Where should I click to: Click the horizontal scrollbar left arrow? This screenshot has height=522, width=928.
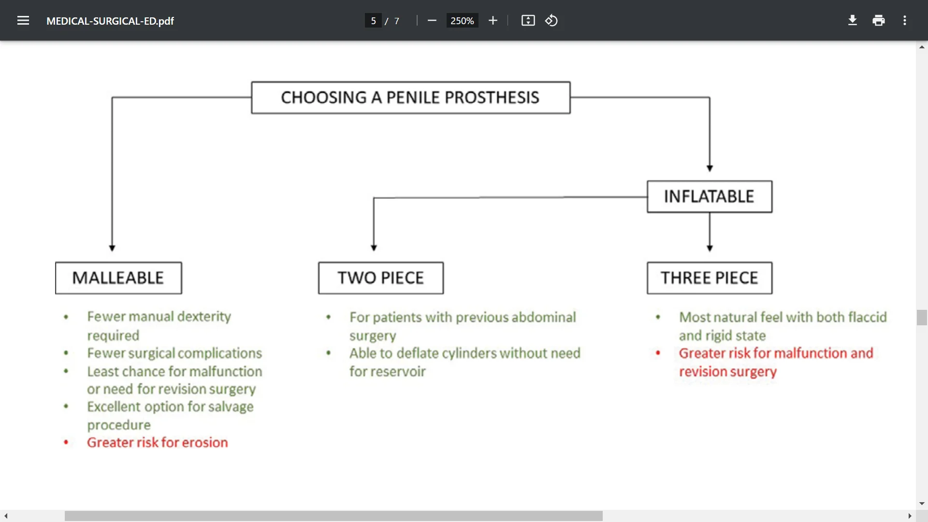point(6,516)
